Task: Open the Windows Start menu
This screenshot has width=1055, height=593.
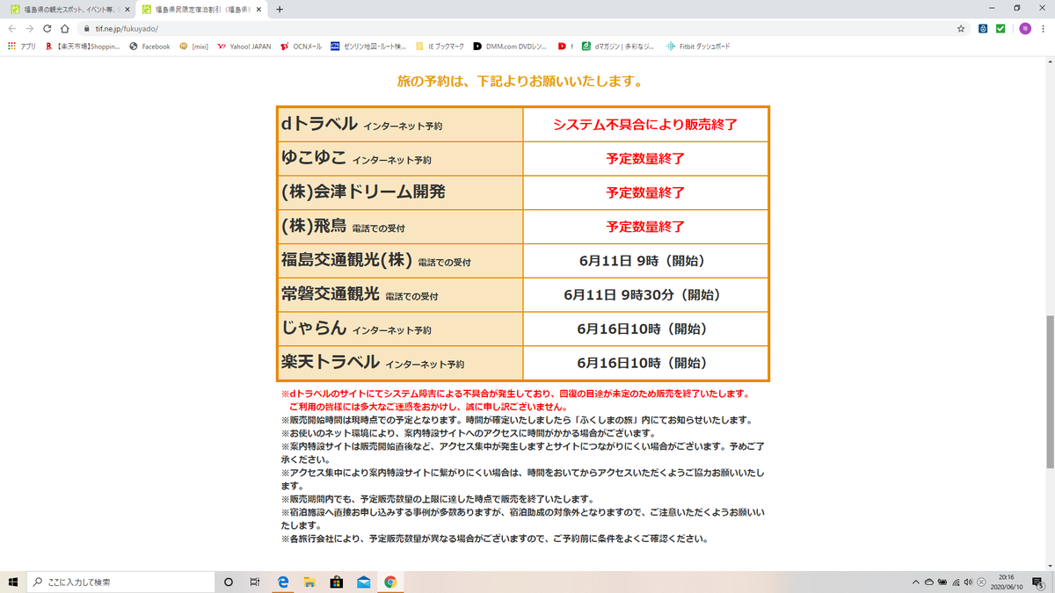Action: [12, 582]
